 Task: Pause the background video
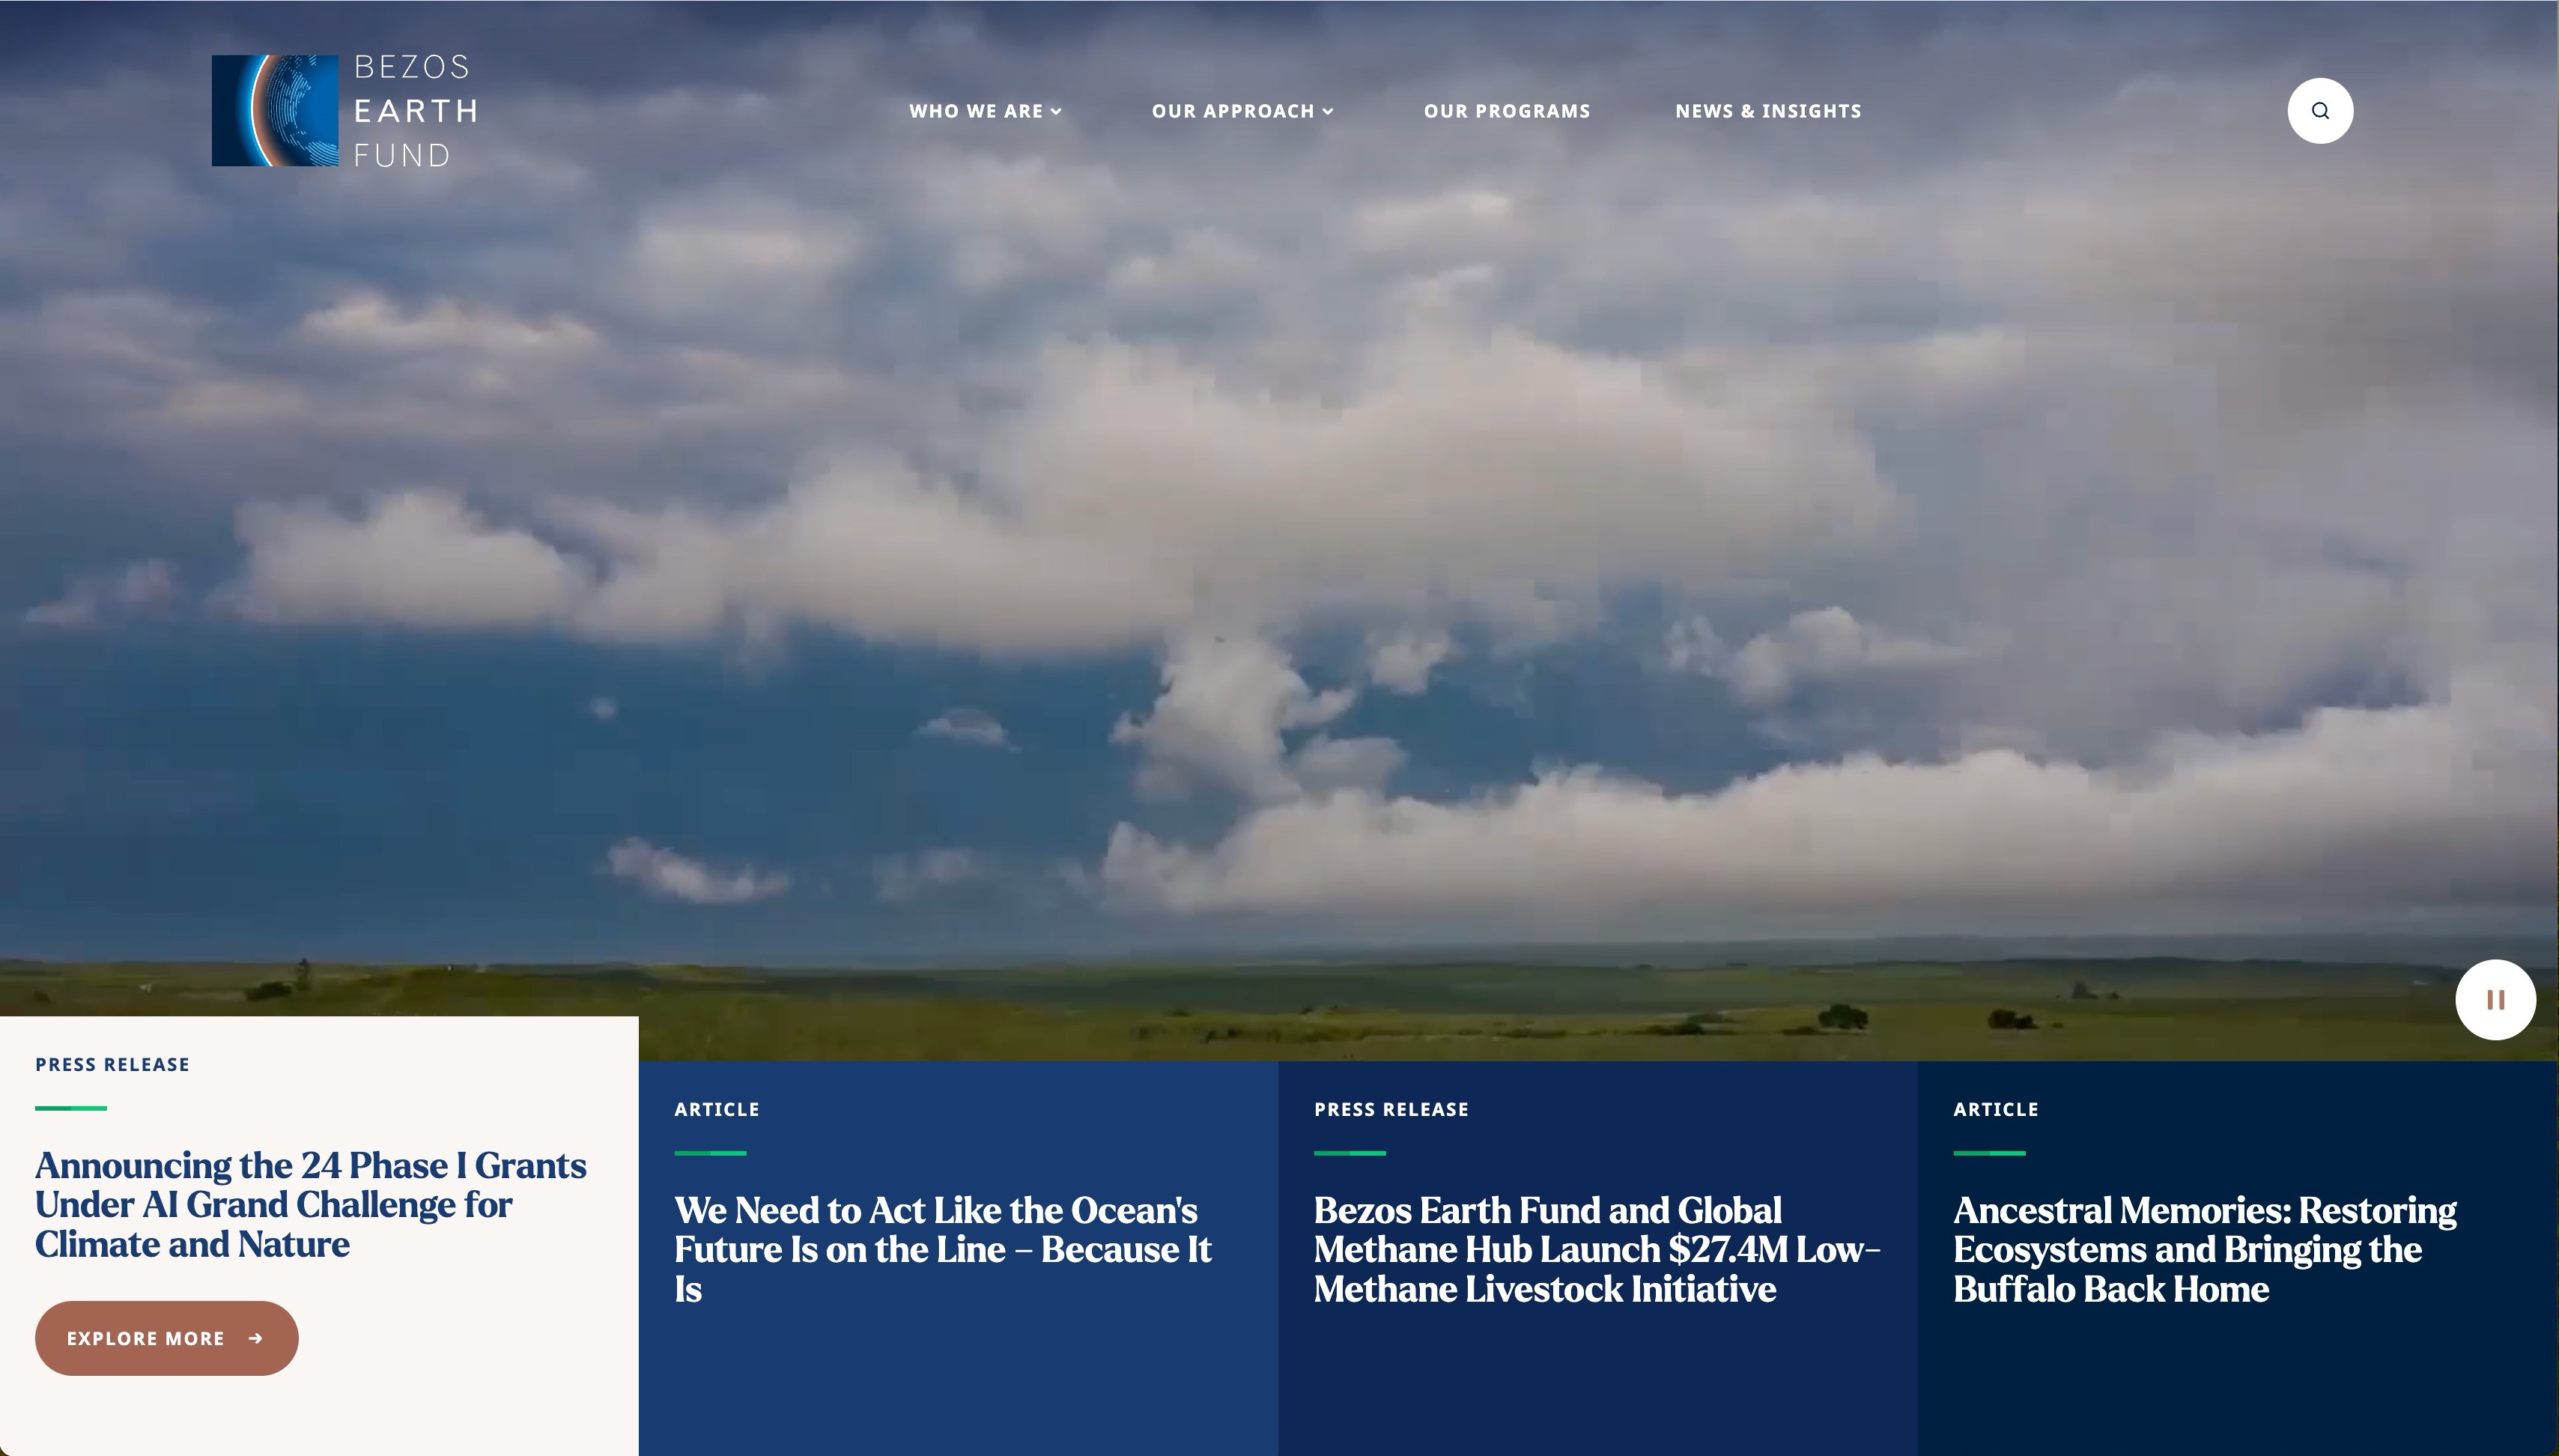pyautogui.click(x=2495, y=1000)
